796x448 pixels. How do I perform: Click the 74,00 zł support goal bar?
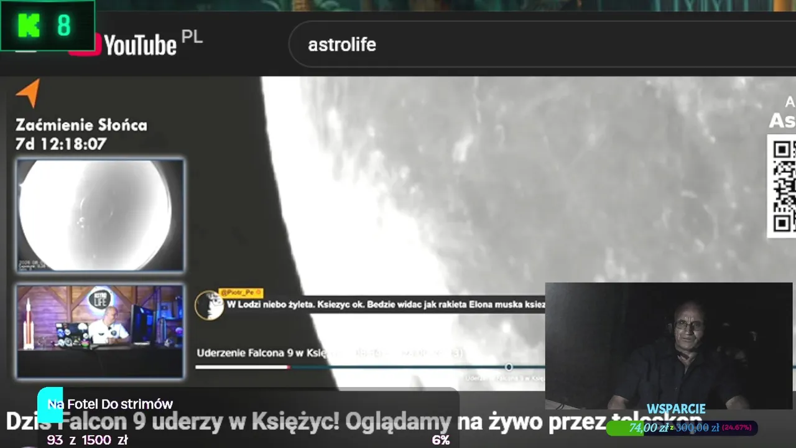pos(682,428)
